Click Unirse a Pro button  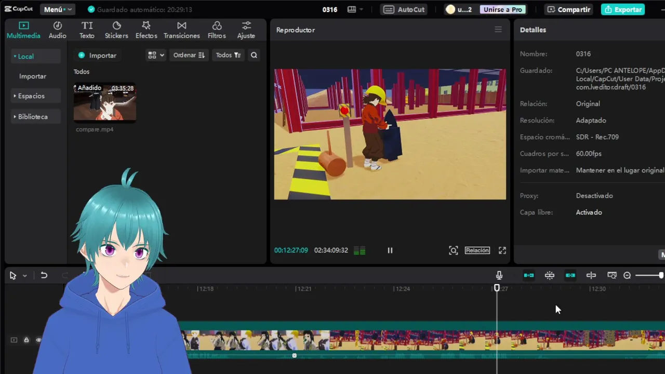[x=503, y=9]
